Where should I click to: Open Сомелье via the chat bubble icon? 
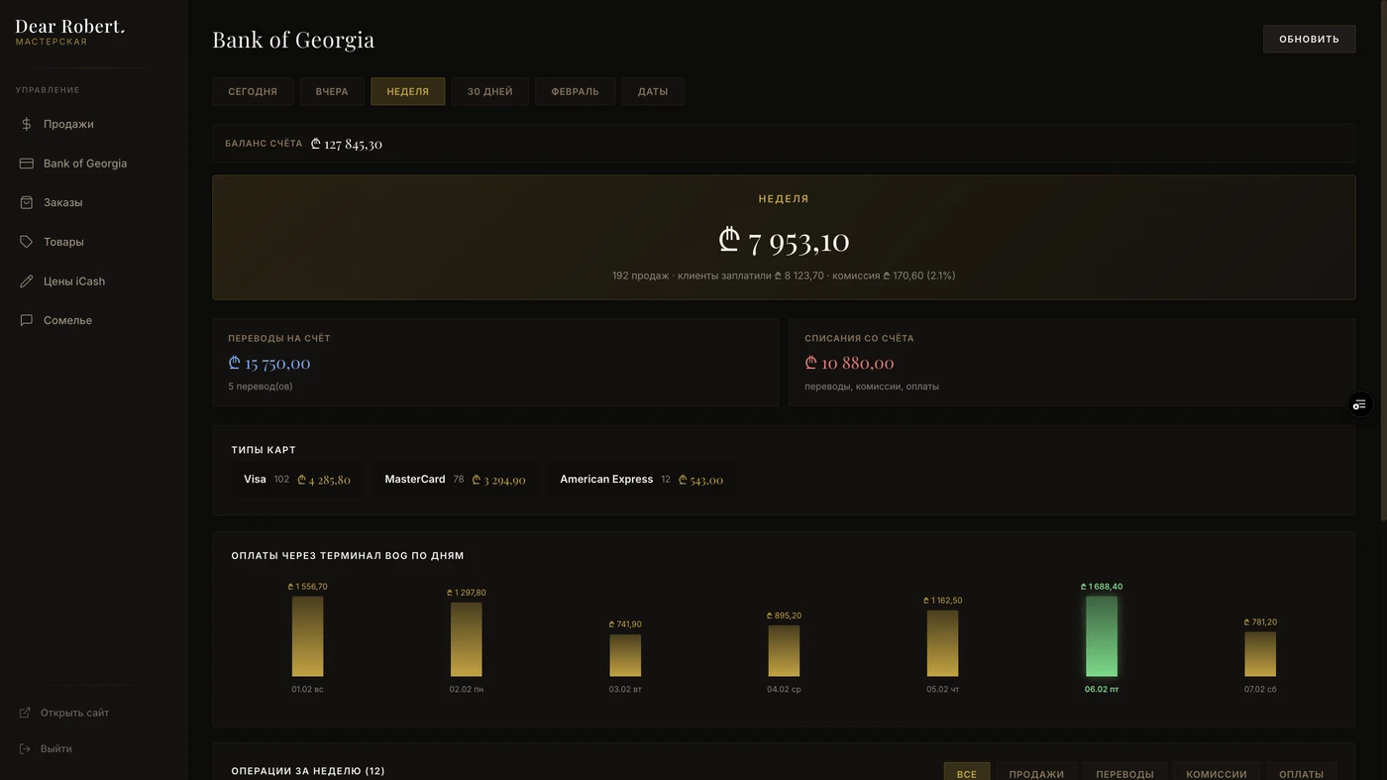pos(26,319)
